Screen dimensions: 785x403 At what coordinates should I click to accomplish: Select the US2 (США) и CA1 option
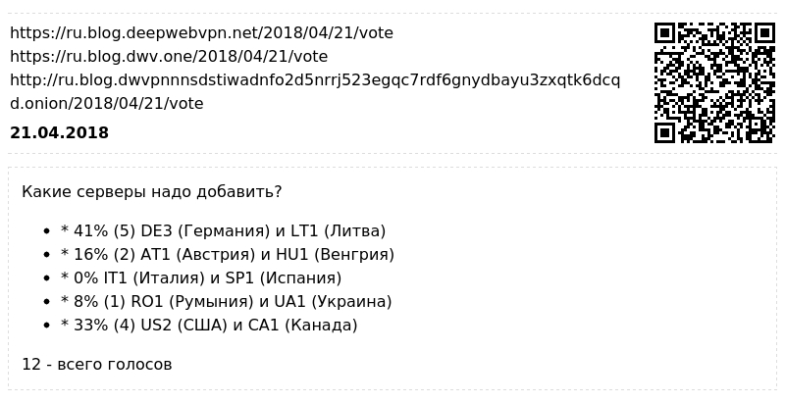[209, 325]
